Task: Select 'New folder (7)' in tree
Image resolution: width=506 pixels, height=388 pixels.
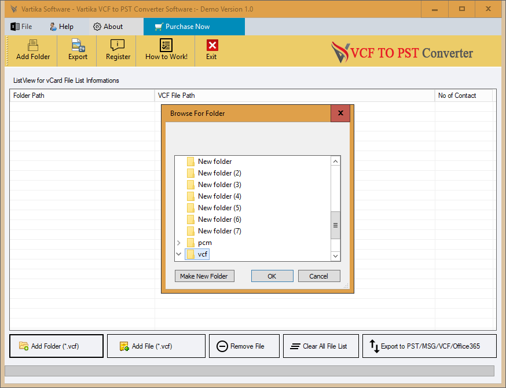Action: (x=219, y=231)
